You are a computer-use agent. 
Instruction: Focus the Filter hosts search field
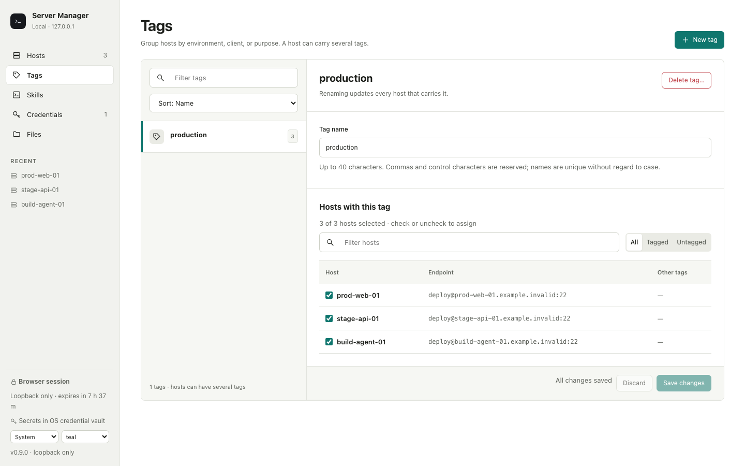coord(469,242)
